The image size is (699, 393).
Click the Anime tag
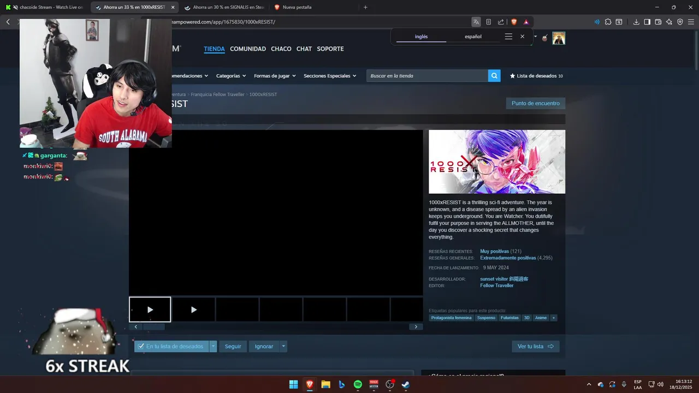tap(541, 318)
